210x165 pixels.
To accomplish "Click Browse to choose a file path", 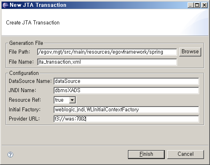I will pyautogui.click(x=190, y=52).
